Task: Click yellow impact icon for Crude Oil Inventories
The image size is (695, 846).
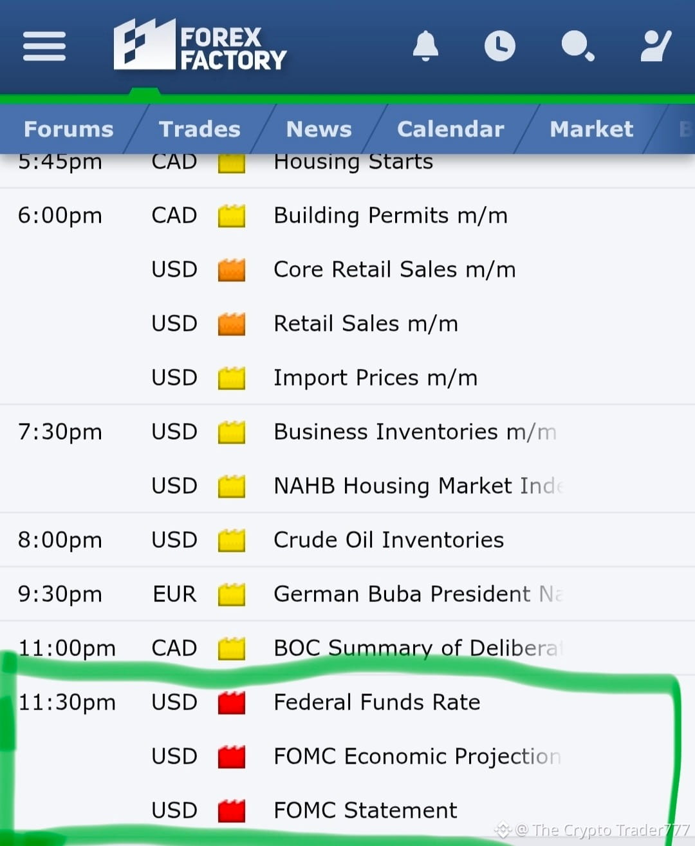Action: coord(232,540)
